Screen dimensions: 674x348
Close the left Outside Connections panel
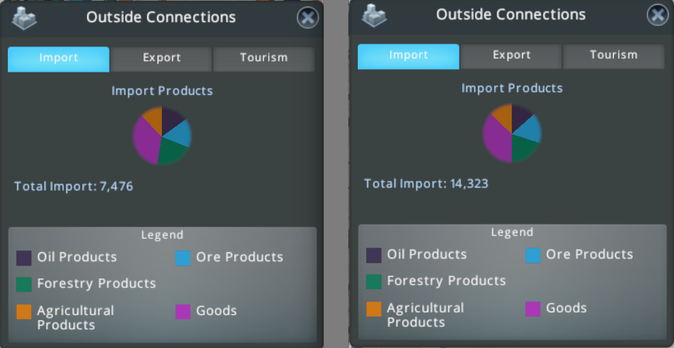[x=307, y=18]
